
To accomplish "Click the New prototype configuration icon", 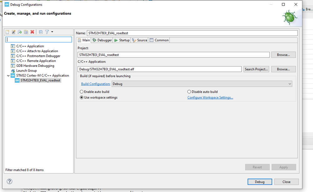I will tap(14, 32).
